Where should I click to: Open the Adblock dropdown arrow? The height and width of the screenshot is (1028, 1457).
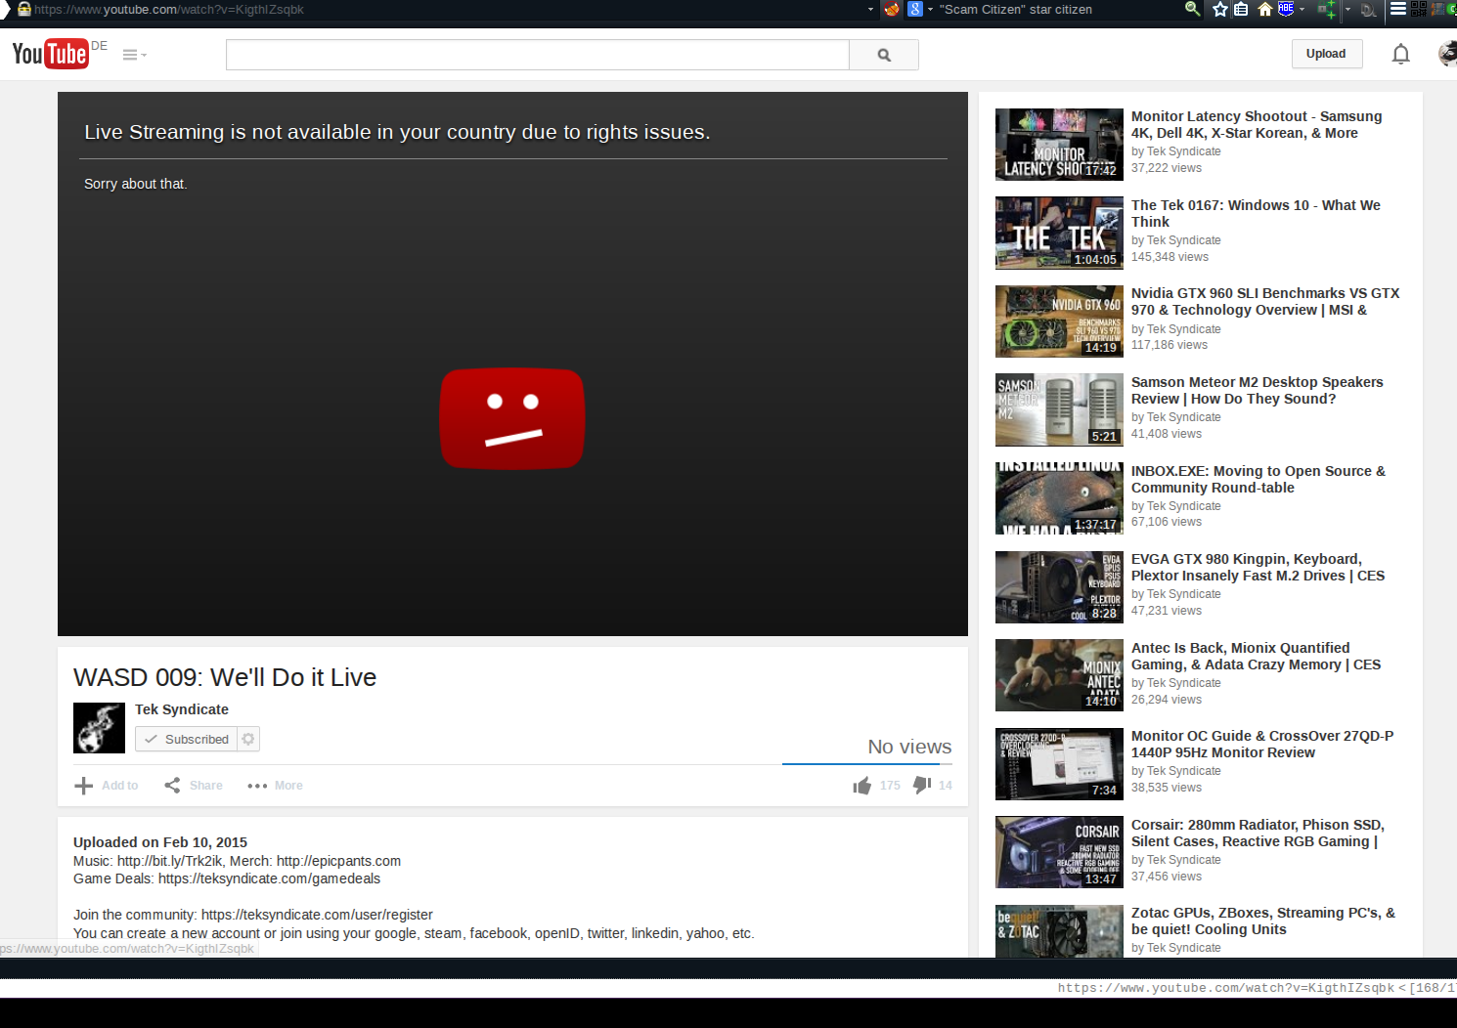point(1302,9)
